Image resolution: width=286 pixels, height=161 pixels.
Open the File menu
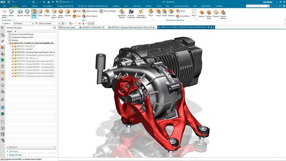(4, 6)
